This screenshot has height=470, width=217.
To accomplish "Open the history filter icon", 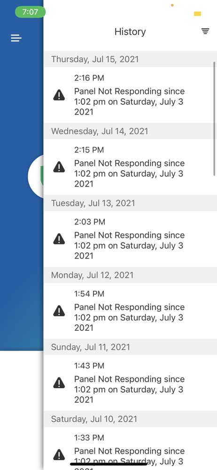I will point(205,31).
